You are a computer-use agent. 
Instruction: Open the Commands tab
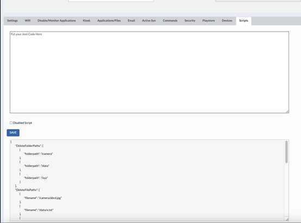[x=170, y=21]
